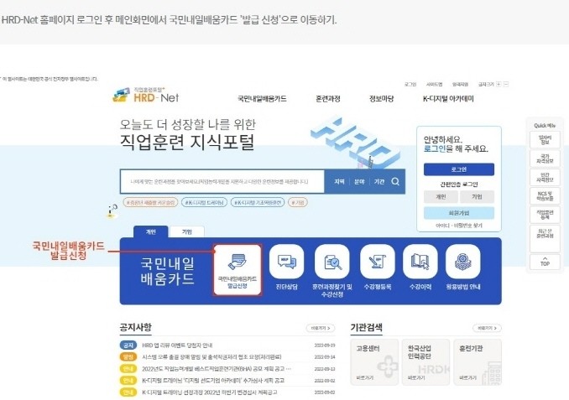Viewport: 569px width, 400px height.
Task: Open the 훈련기관 card
Action: [478, 362]
